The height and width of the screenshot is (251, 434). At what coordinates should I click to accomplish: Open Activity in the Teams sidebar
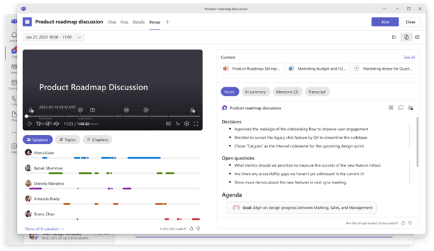click(x=13, y=37)
